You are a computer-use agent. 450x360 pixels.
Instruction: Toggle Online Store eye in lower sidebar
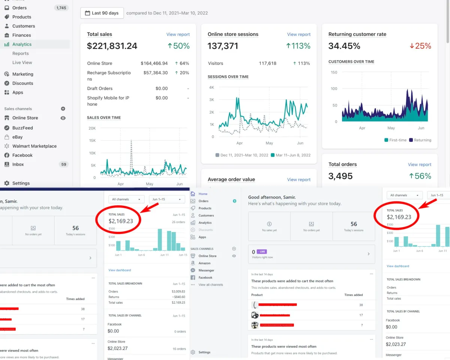pyautogui.click(x=234, y=256)
